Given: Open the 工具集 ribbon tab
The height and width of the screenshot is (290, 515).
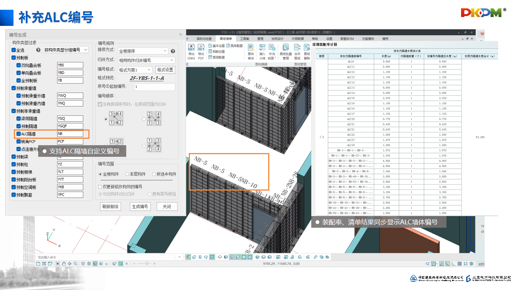Looking at the screenshot, I should [245, 39].
